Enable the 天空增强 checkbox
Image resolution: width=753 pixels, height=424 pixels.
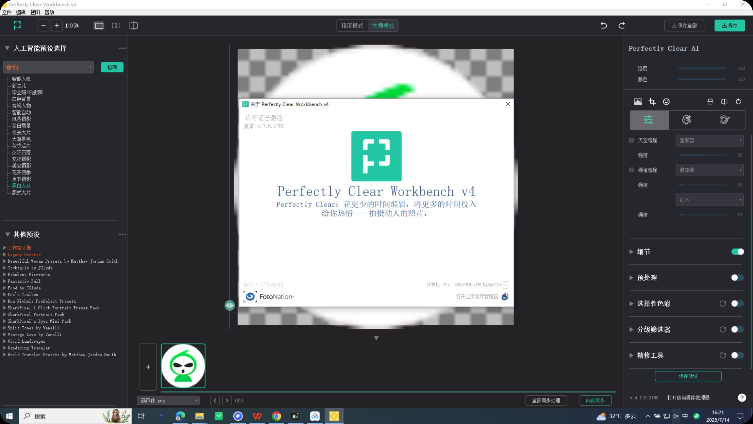632,140
